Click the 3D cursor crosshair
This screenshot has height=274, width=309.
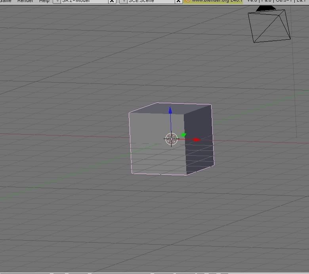[x=172, y=139]
